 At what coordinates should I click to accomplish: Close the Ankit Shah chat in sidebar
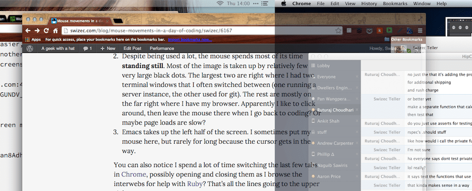(357, 121)
